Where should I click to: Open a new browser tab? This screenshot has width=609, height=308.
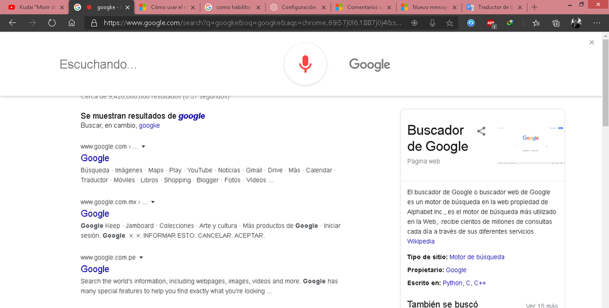(x=535, y=7)
